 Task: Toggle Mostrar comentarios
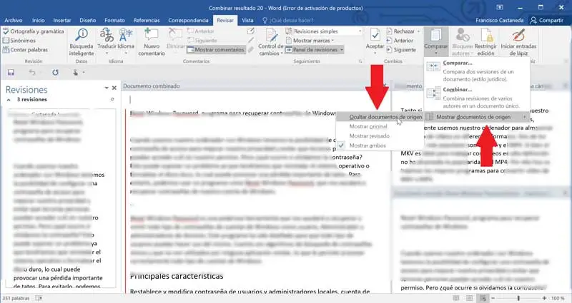point(216,50)
